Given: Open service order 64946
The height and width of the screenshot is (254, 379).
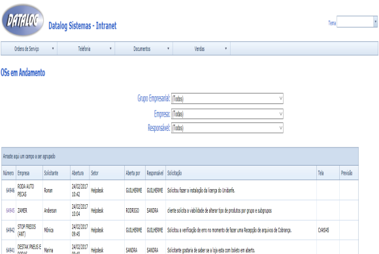Looking at the screenshot, I should tap(10, 190).
